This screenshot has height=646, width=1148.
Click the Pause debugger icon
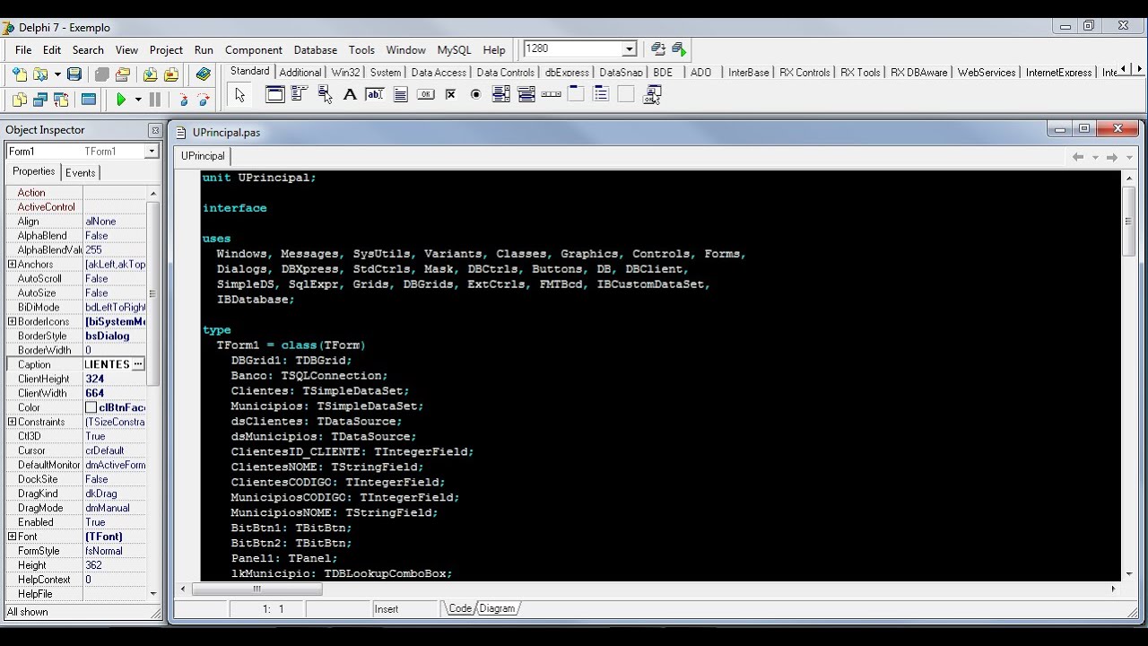click(155, 100)
